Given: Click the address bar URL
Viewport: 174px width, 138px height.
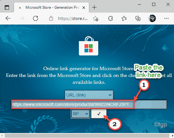Looking at the screenshot, I should click(73, 18).
